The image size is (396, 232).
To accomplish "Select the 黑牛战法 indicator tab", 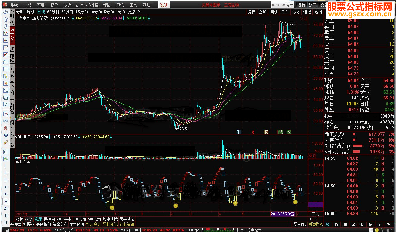I will tap(127, 219).
